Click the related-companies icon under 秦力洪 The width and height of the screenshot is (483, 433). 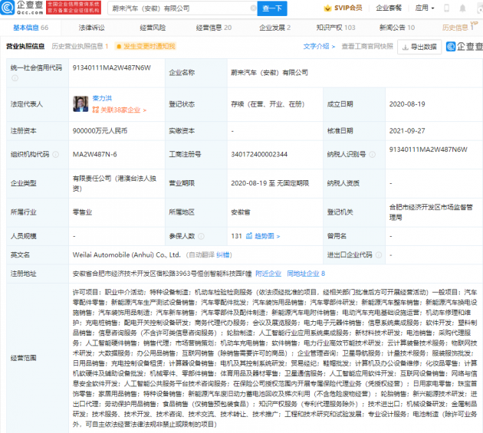click(x=96, y=110)
